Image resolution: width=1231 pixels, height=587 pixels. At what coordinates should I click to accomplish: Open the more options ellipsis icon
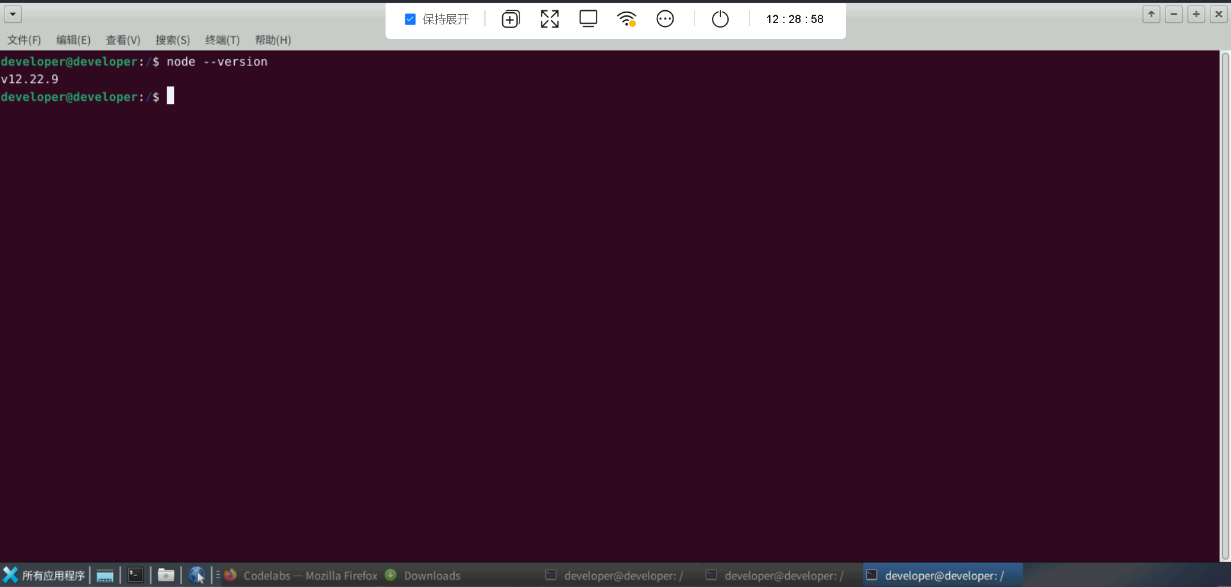point(665,19)
